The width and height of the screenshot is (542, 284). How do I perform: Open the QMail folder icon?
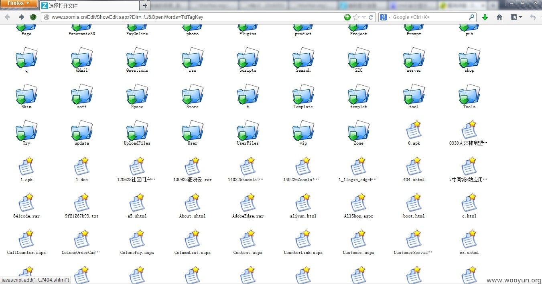point(82,58)
